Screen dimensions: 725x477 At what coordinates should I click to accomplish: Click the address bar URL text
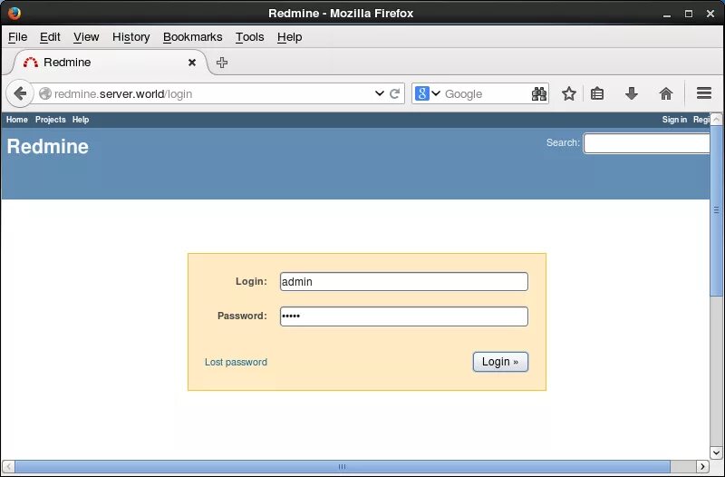pos(123,94)
